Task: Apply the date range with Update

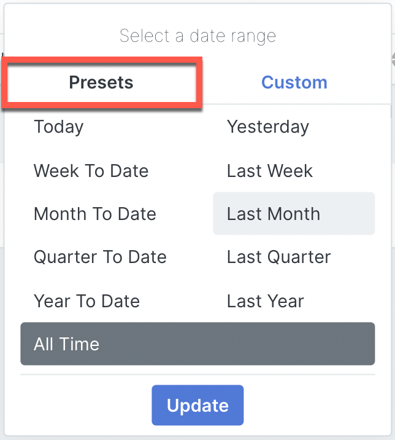Action: pyautogui.click(x=197, y=406)
